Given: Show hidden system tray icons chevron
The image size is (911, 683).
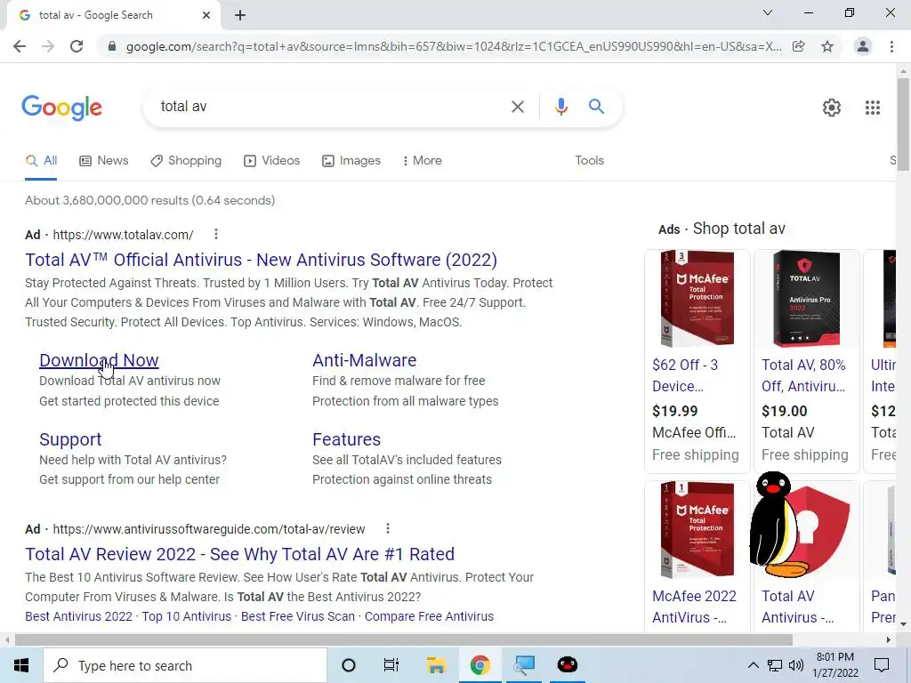Looking at the screenshot, I should tap(753, 665).
